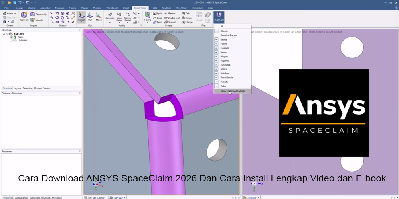399x199 pixels.
Task: Toggle the Solid visibility checkbox in Structure tree
Action: click(x=11, y=37)
